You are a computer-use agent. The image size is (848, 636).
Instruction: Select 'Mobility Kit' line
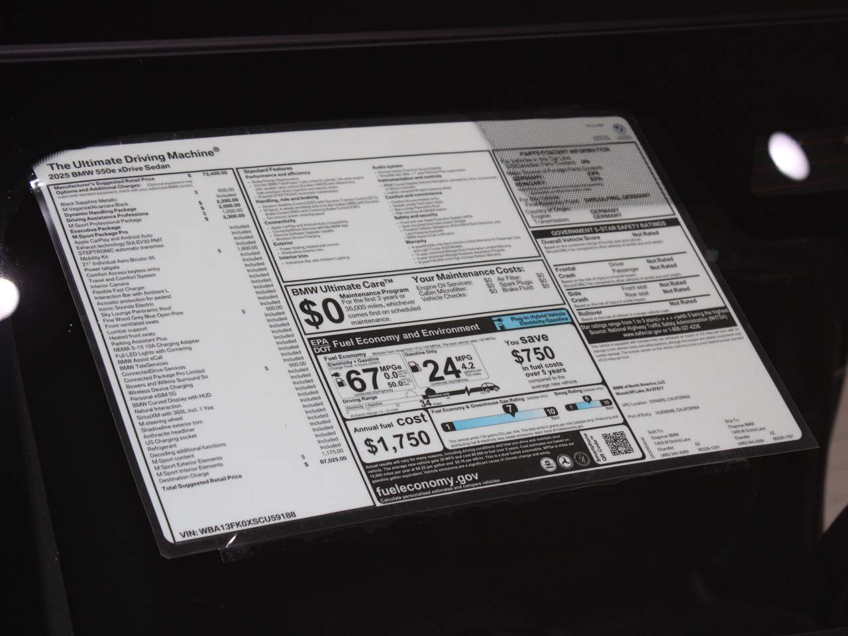(94, 258)
